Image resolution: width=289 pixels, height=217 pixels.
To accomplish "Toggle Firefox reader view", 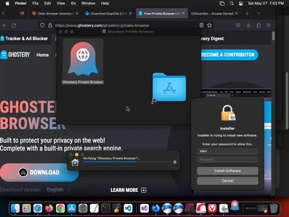I will (202, 25).
